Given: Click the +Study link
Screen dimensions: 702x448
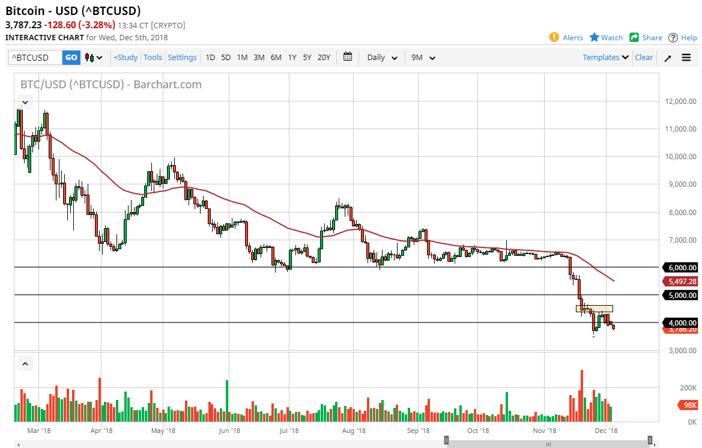Looking at the screenshot, I should tap(125, 57).
